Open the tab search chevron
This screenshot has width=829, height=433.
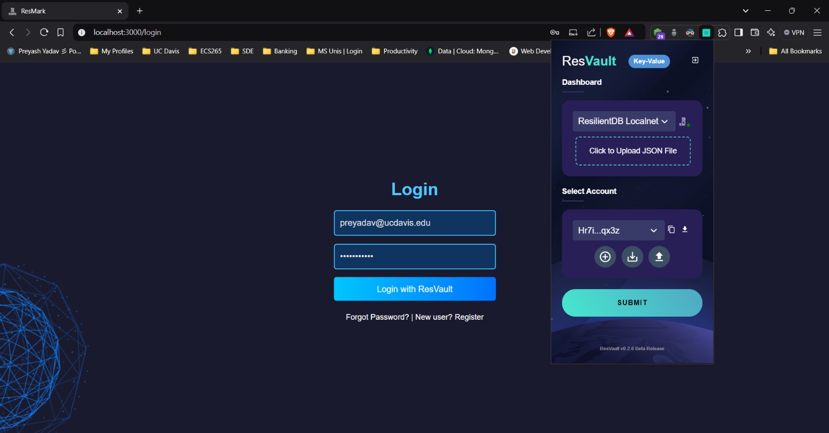(746, 11)
